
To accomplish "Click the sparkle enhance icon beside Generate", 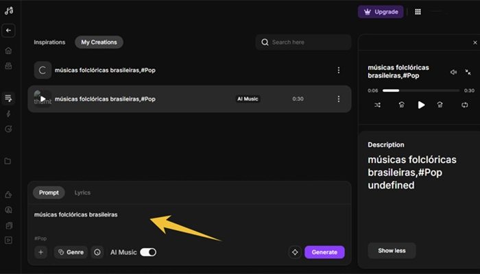I will 295,252.
